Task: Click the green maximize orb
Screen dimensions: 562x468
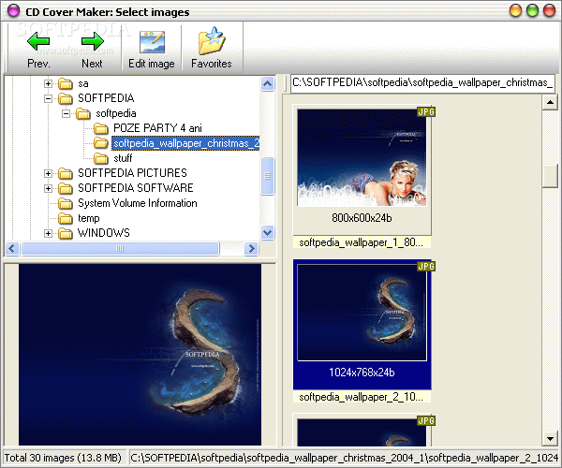Action: [532, 10]
